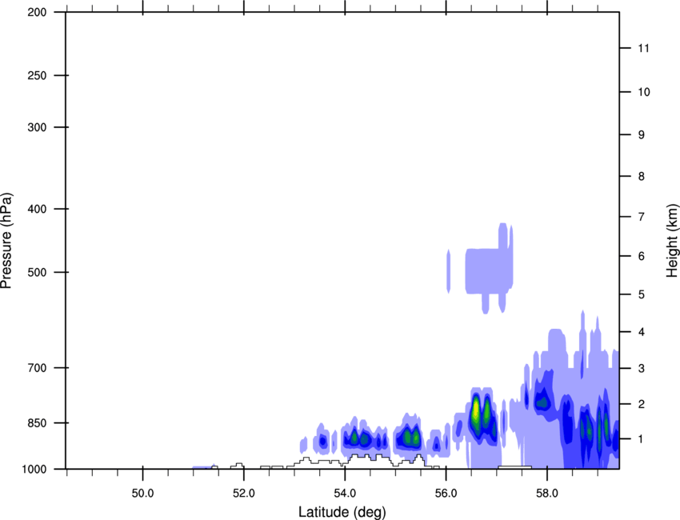Click the 50.0 latitude tick label
This screenshot has width=680, height=520.
click(142, 494)
